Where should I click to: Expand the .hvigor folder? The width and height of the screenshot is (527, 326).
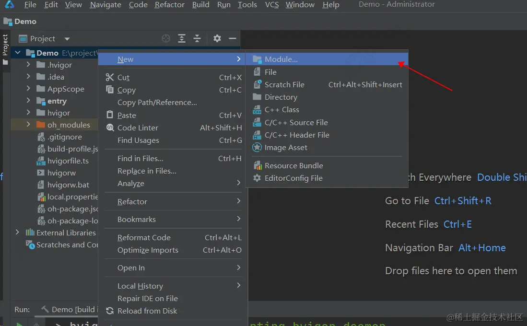tap(28, 65)
